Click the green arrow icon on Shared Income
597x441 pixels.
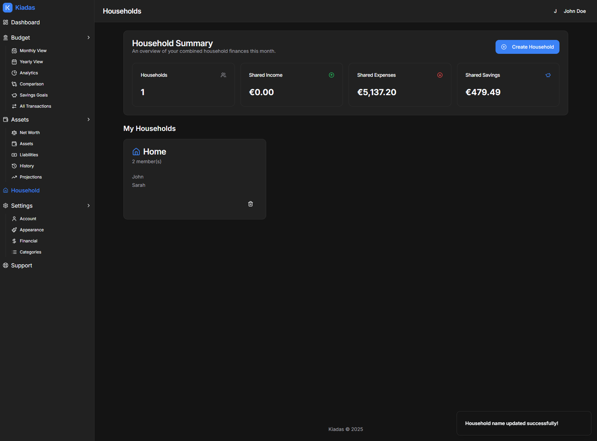coord(332,75)
